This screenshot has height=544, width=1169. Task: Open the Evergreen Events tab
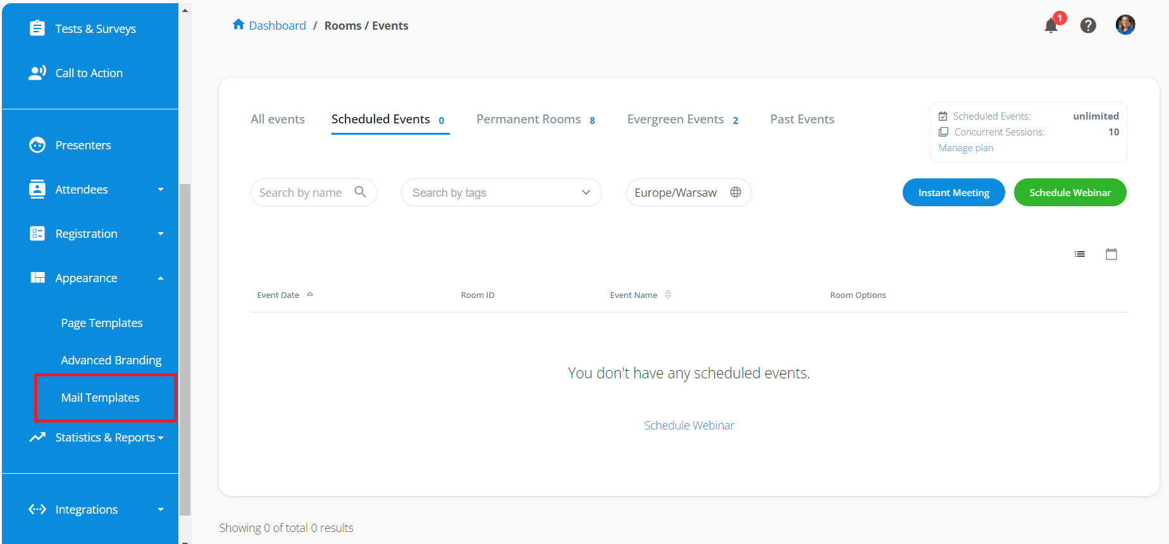682,120
